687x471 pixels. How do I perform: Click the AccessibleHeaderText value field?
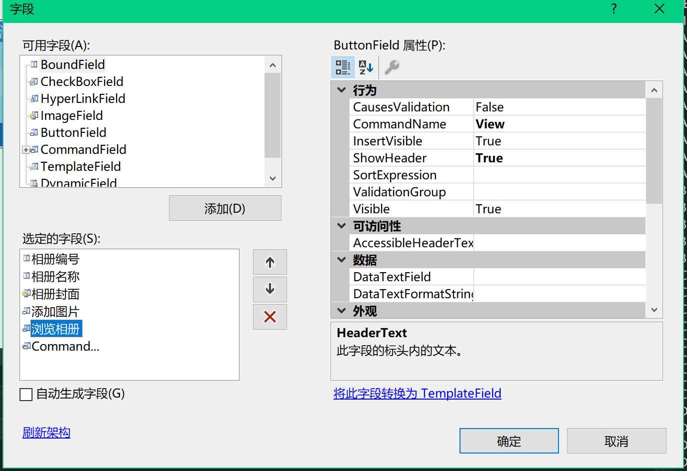tap(559, 243)
